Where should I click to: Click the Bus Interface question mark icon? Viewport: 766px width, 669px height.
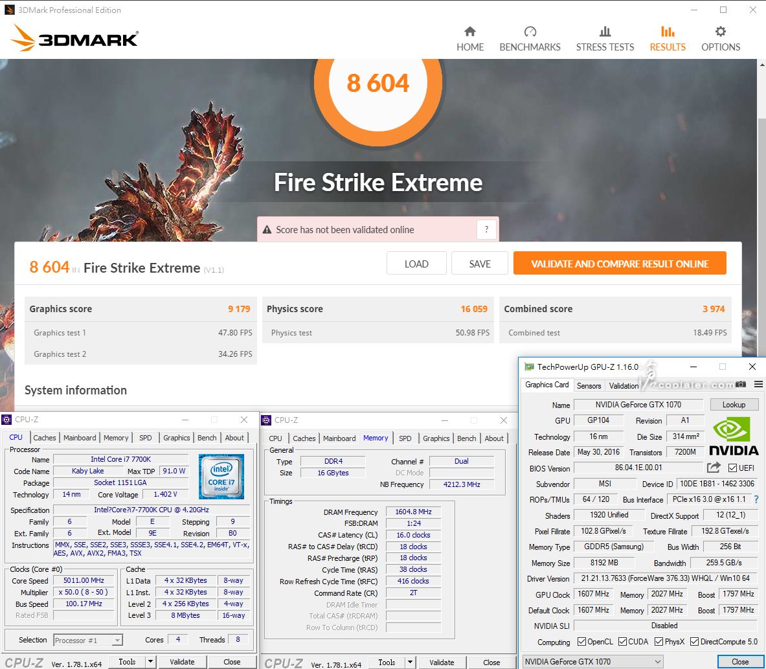tap(756, 499)
